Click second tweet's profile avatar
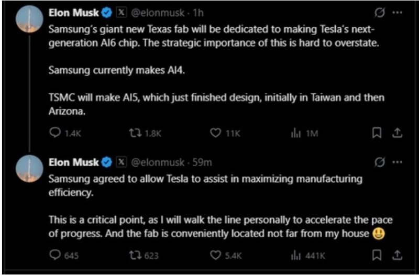Viewport: 419px width, 275px height. point(29,170)
